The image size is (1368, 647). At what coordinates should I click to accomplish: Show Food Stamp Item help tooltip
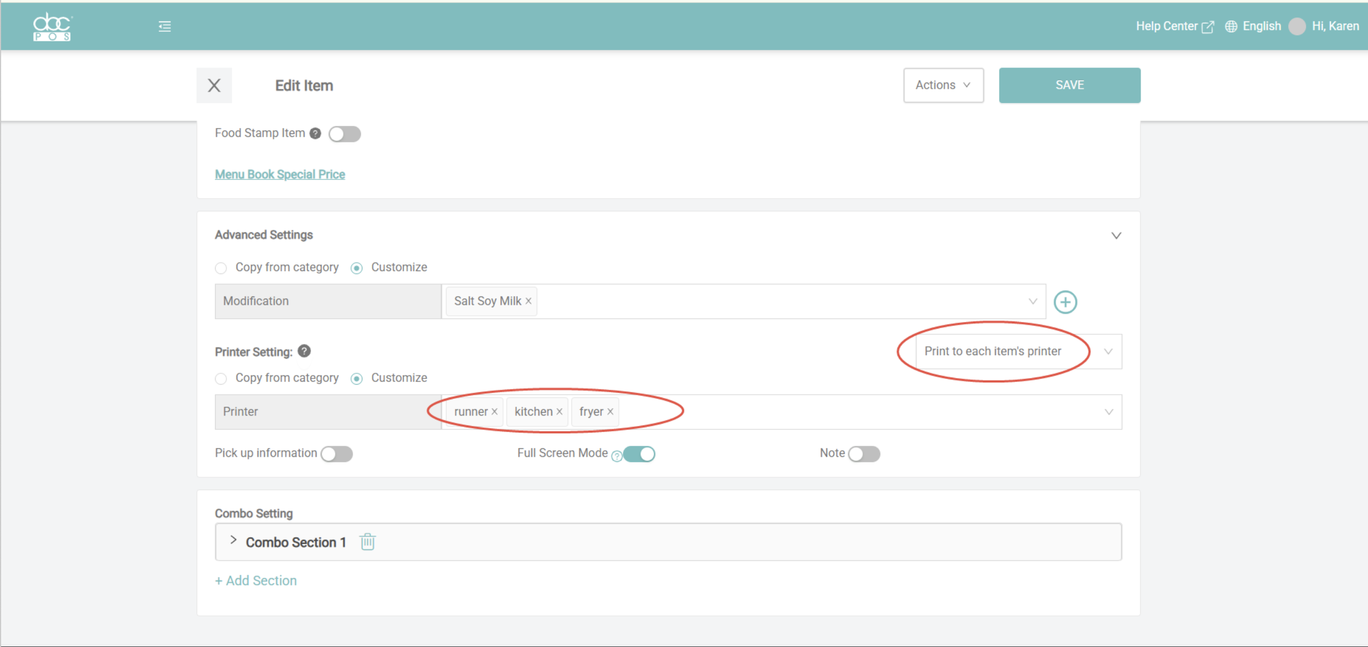(x=315, y=133)
